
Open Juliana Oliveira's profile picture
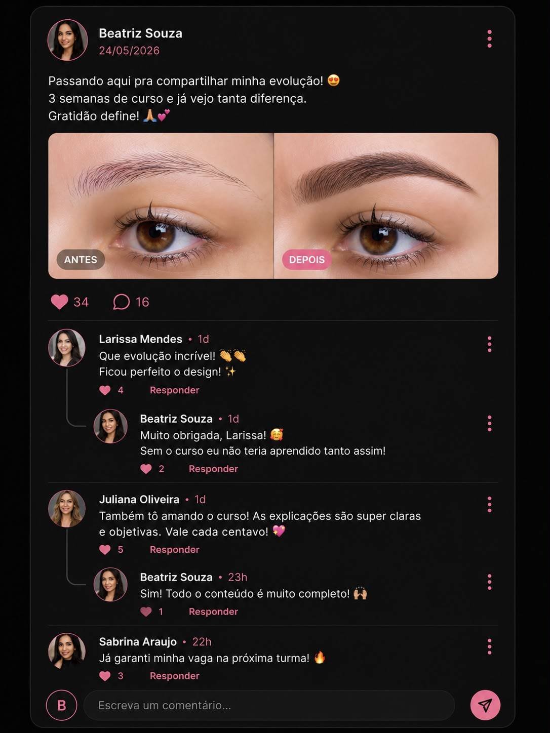pos(67,509)
